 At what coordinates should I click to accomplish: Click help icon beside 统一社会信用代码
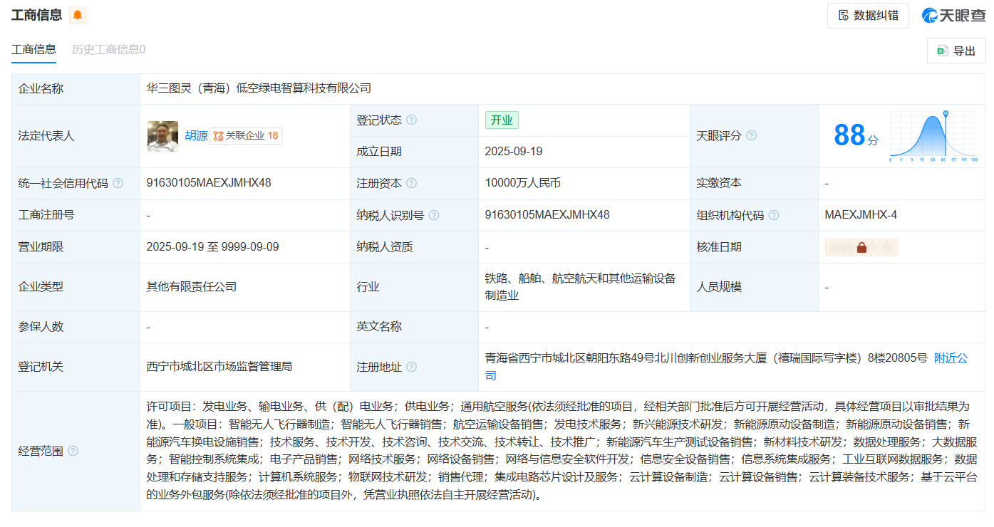(x=118, y=183)
